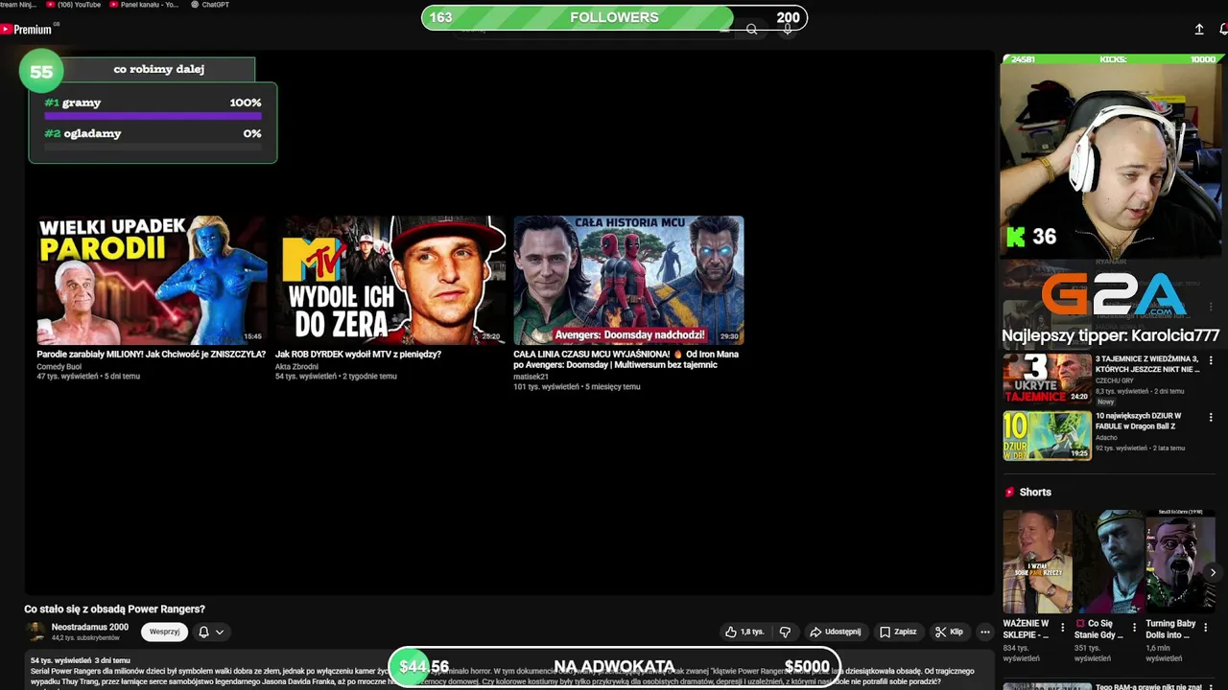Open options for Co Się Stanie Gdy short
The image size is (1228, 690).
click(1134, 629)
